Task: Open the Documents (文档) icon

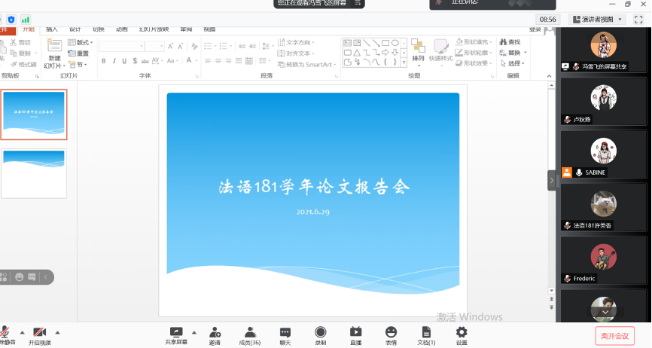Action: click(x=426, y=332)
